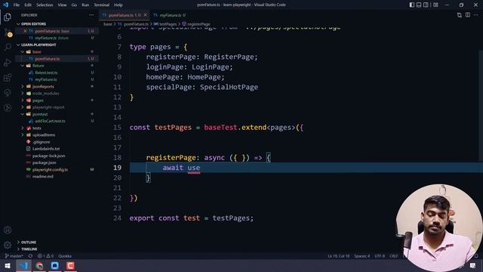
Task: Open package.json file
Action: point(44,162)
